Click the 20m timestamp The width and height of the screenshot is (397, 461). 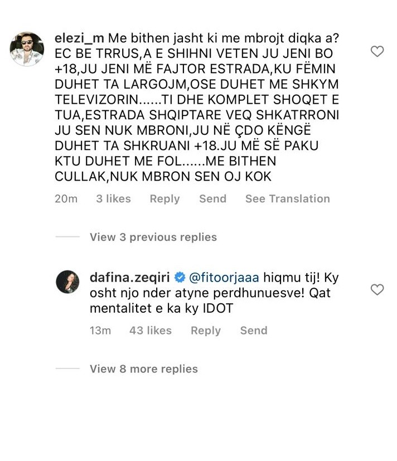tap(66, 199)
